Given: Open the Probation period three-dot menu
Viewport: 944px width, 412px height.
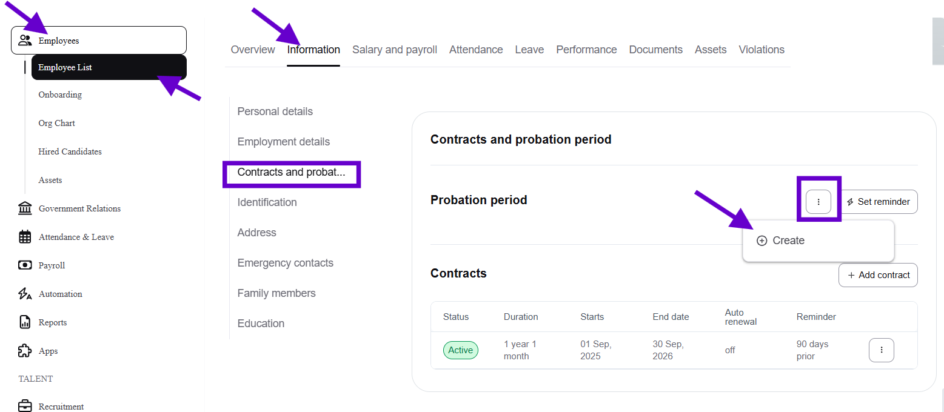Looking at the screenshot, I should (818, 202).
